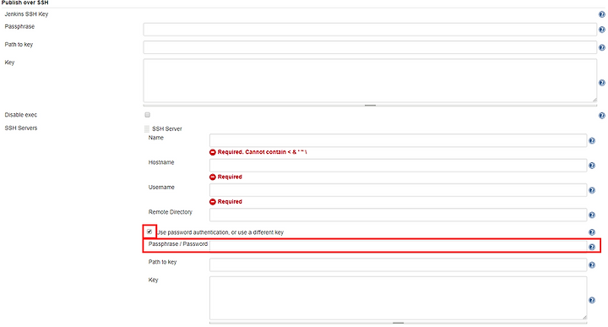Open help icon for top Path to key
Screen dimensions: 608x327
click(x=602, y=47)
